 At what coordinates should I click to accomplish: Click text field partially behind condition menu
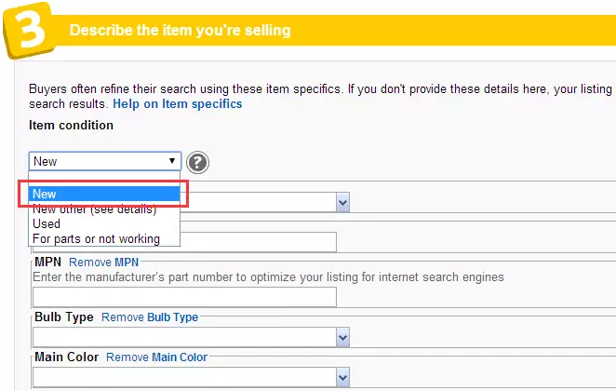[x=258, y=242]
